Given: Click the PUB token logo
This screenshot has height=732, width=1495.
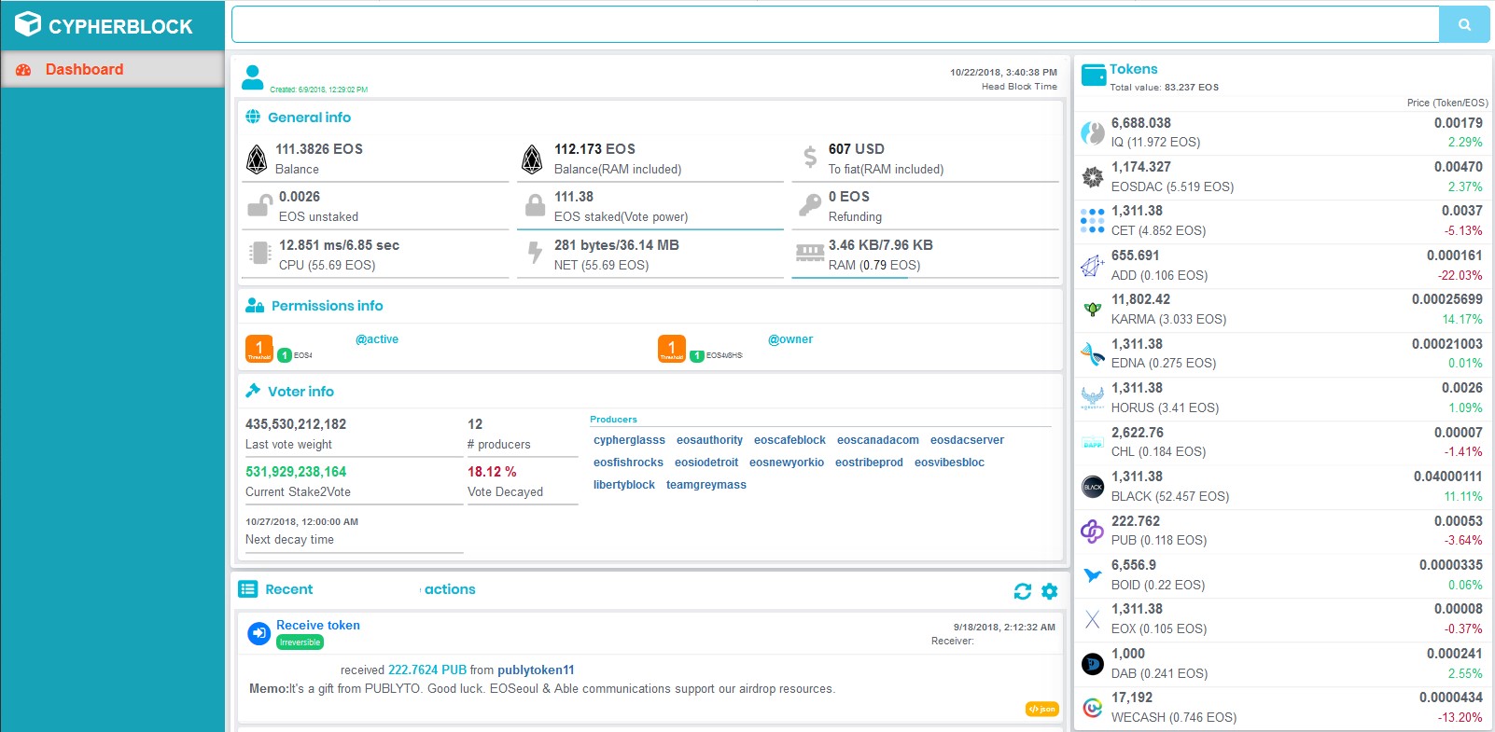Looking at the screenshot, I should click(1093, 531).
